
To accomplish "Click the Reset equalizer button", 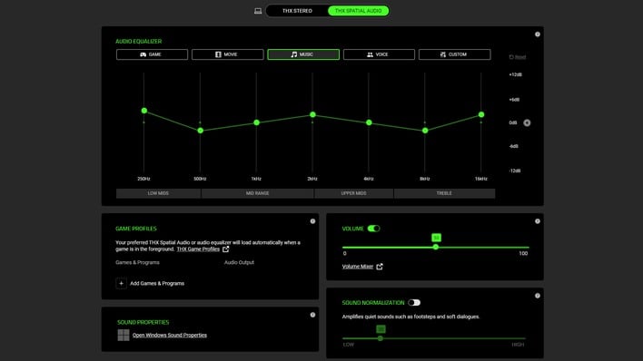I will (x=518, y=57).
